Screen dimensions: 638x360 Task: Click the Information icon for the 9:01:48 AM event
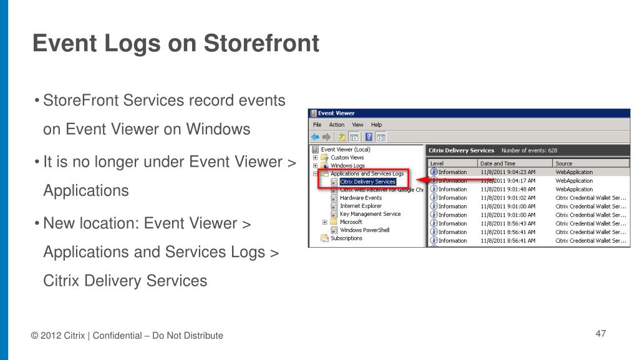[433, 189]
